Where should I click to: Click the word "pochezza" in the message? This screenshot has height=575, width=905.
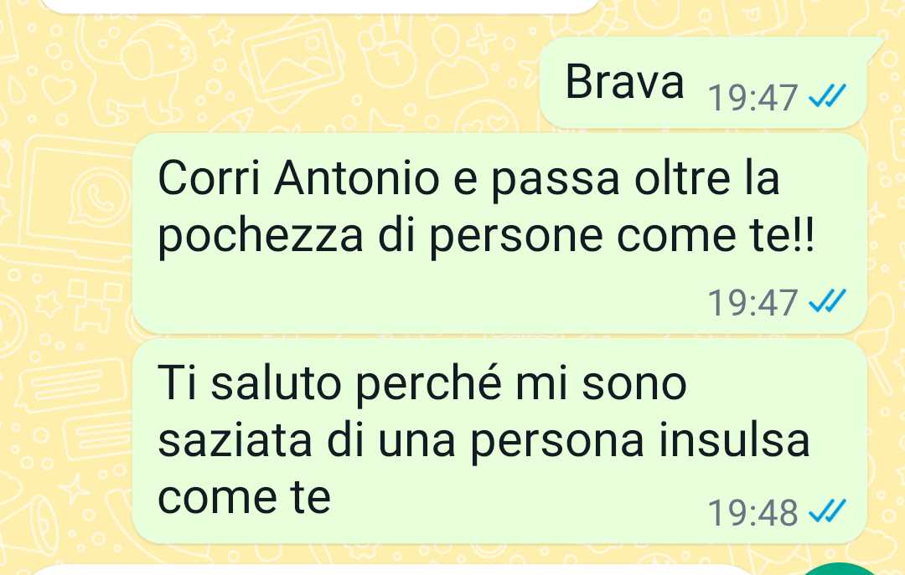tap(261, 237)
